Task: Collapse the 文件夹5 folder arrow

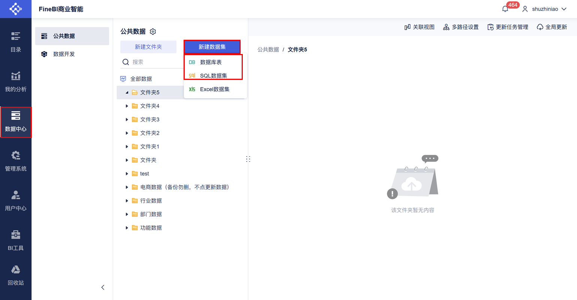Action: click(127, 93)
